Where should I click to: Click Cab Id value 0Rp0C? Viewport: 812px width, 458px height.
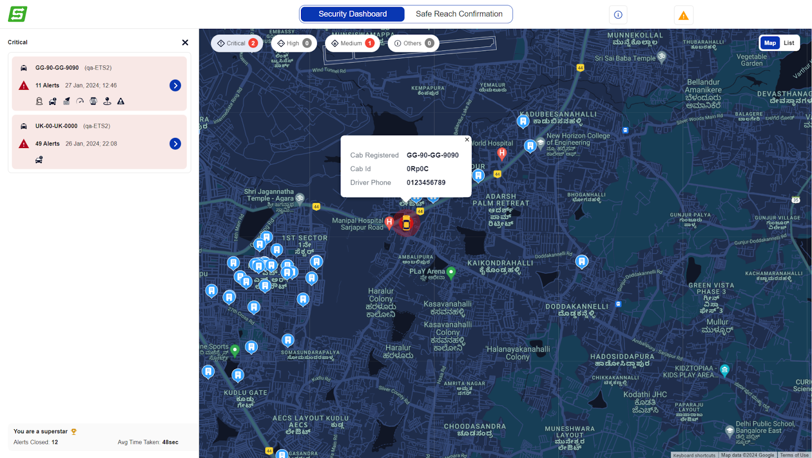point(418,169)
